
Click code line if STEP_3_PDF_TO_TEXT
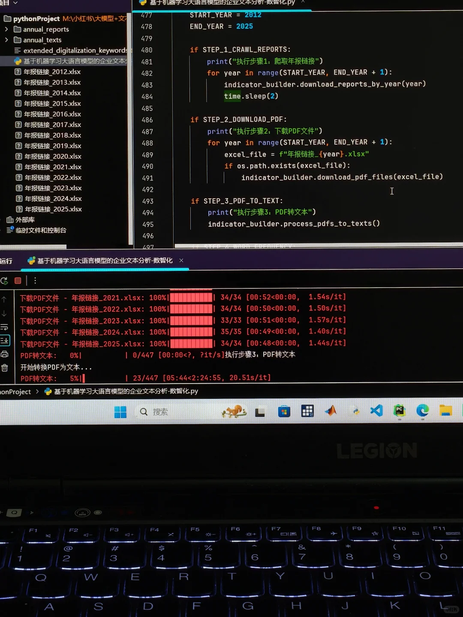(x=237, y=201)
